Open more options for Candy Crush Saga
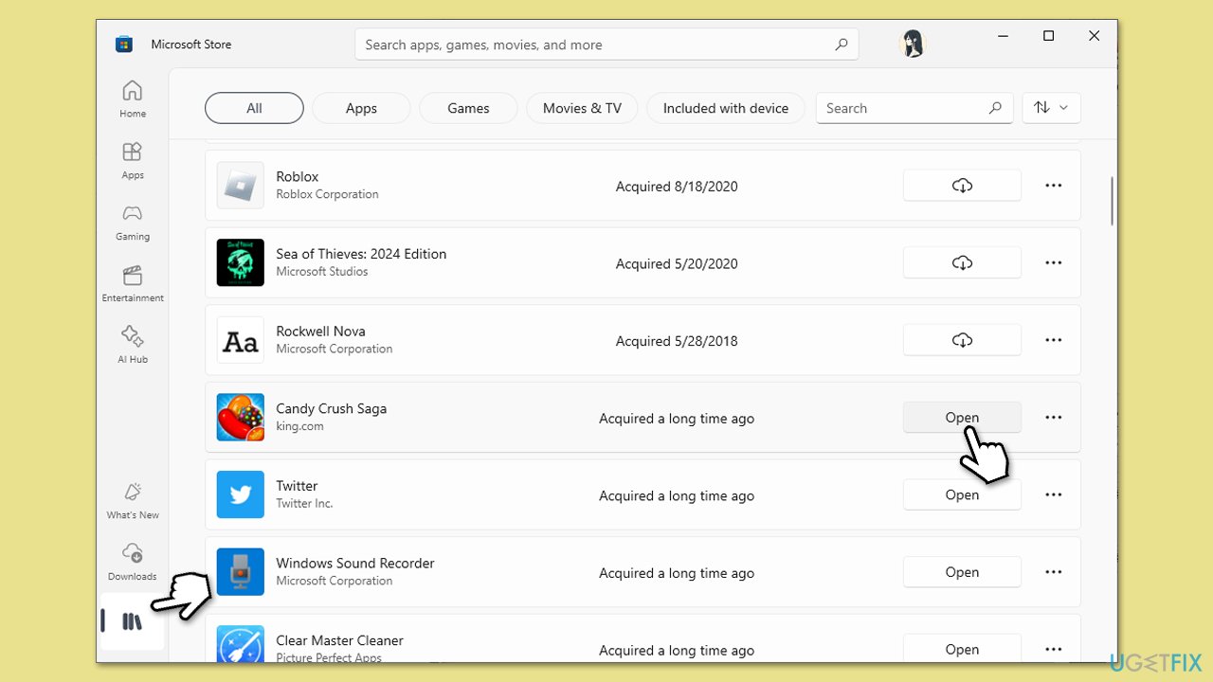This screenshot has width=1213, height=682. pyautogui.click(x=1053, y=417)
